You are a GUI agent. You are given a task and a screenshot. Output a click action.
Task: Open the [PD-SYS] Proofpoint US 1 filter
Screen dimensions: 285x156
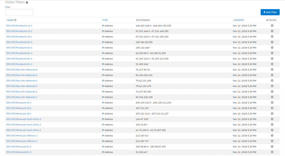pyautogui.click(x=19, y=36)
